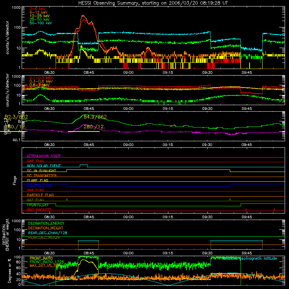Click the 0.8-7 MeV legend label
Image resolution: width=289 pixels, height=289 pixels.
click(39, 85)
